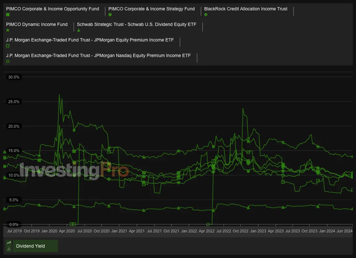Click the diamond marker under BlackRock Credit Allocation
The image size is (356, 258).
click(x=206, y=15)
